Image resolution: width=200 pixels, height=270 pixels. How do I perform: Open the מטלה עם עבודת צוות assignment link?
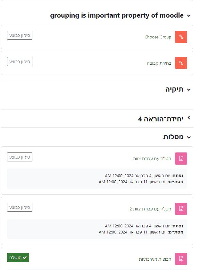152,159
